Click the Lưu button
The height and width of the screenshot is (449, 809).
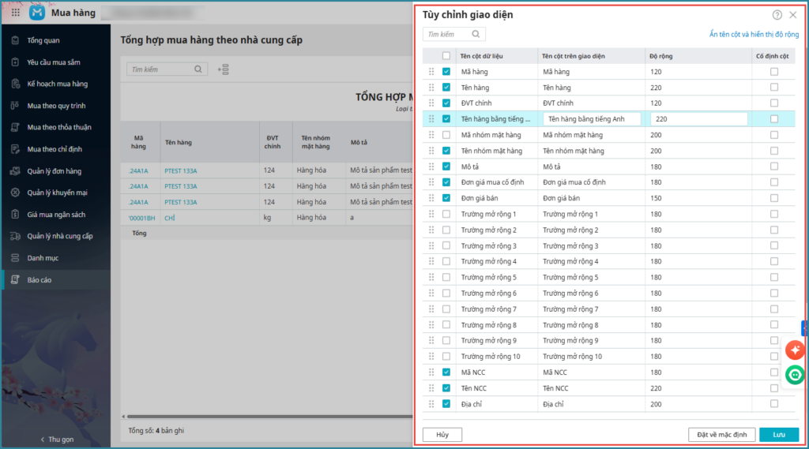tap(779, 435)
